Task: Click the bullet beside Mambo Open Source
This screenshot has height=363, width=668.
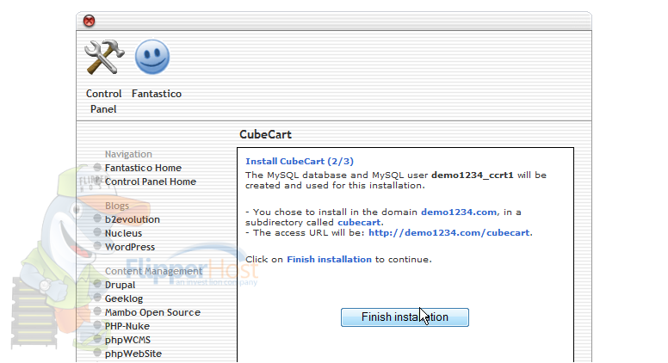Action: coord(97,311)
